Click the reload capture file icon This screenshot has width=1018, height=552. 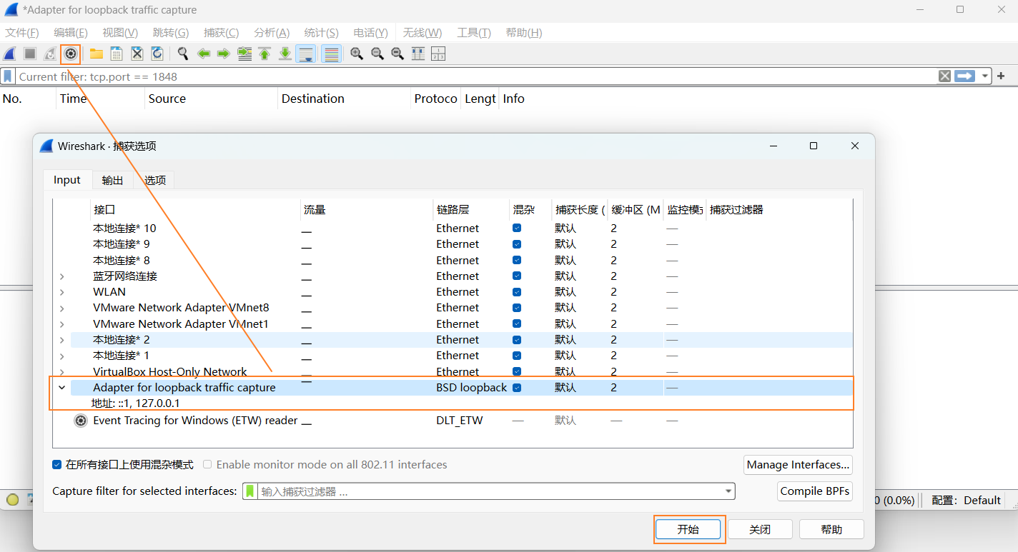point(157,54)
